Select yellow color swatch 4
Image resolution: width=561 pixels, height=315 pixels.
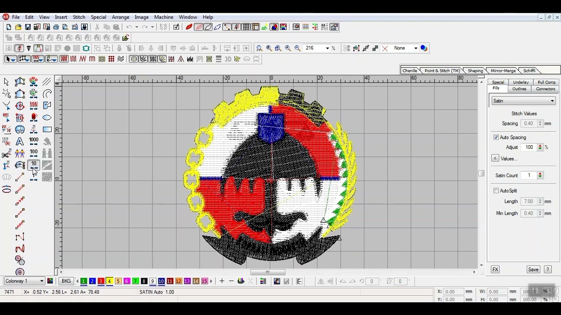(110, 281)
